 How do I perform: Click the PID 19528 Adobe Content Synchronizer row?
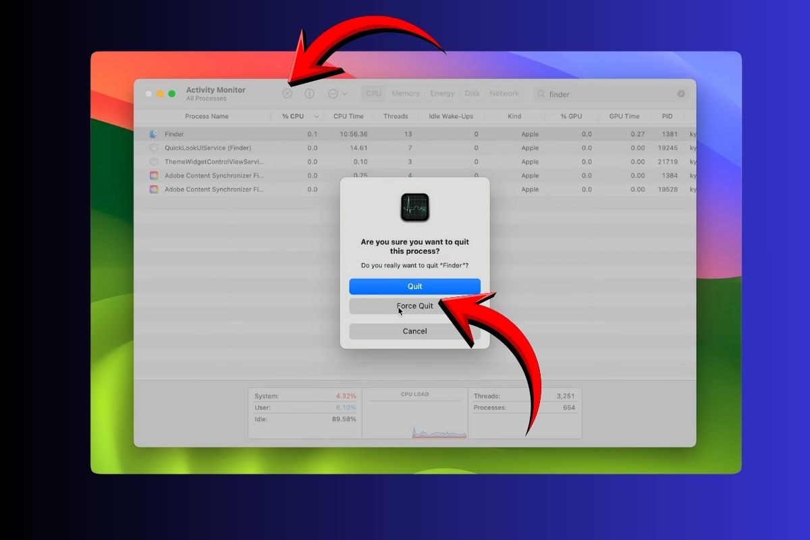coord(415,190)
